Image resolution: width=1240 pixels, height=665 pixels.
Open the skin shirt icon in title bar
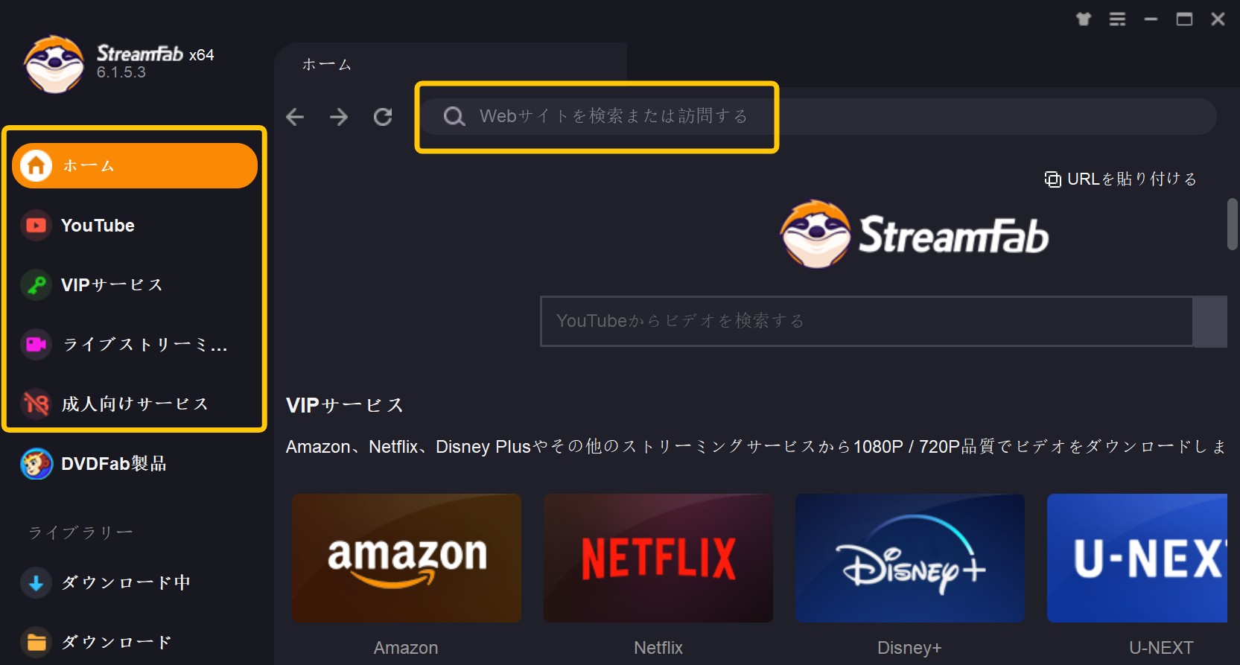(1084, 19)
